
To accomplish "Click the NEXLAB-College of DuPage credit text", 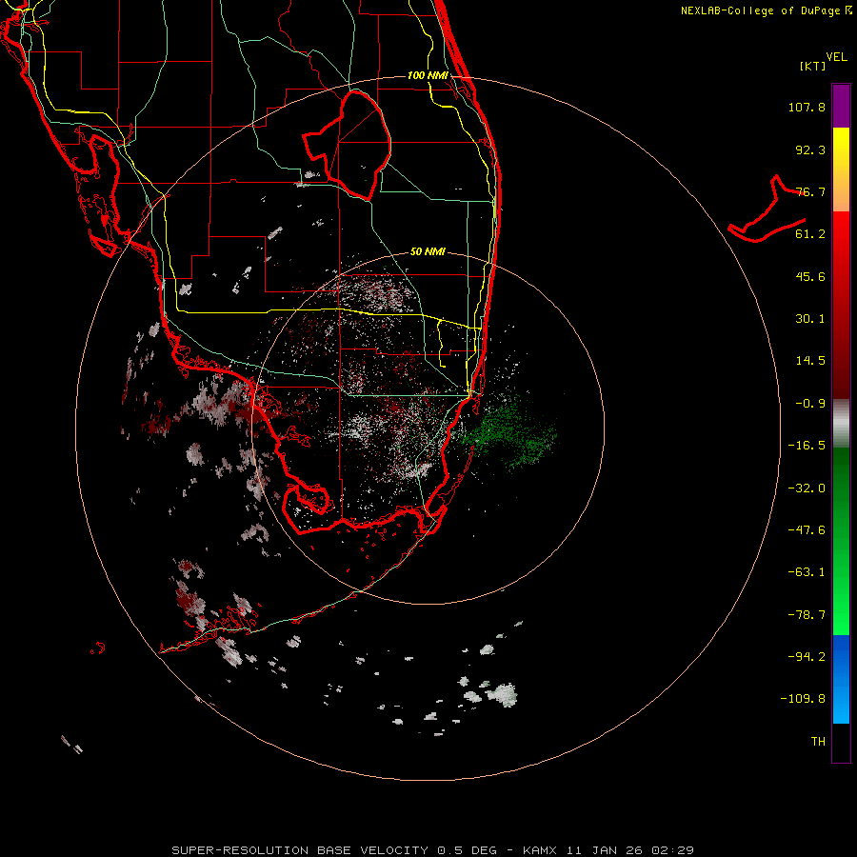I will point(767,10).
